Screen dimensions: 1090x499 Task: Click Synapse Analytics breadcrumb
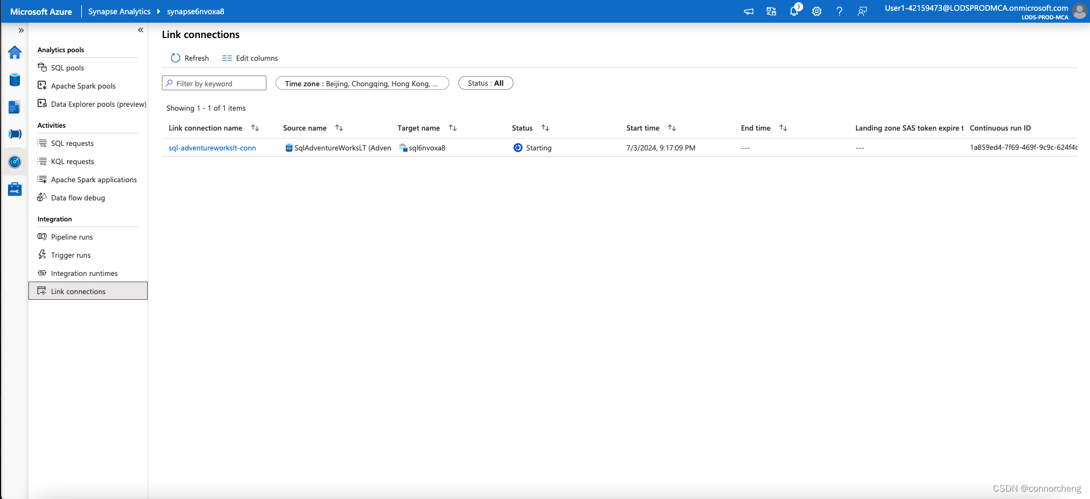119,11
